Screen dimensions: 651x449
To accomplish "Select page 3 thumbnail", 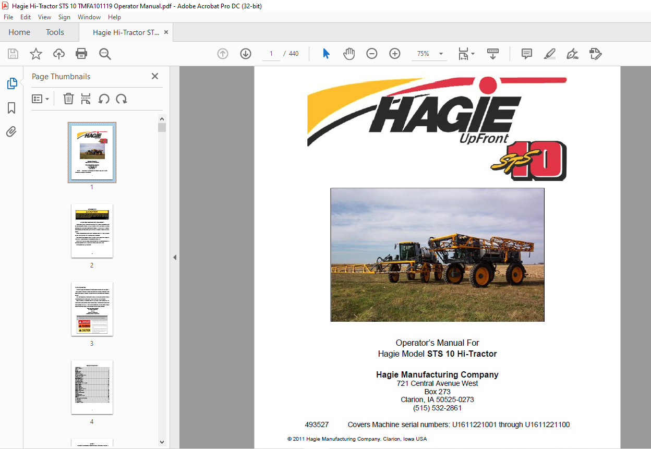I will click(x=92, y=309).
